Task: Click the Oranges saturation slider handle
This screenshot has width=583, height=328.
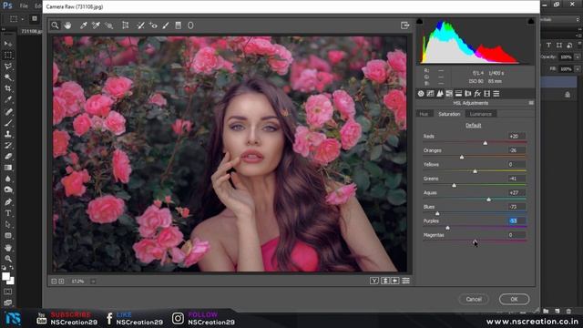Action: [462, 158]
